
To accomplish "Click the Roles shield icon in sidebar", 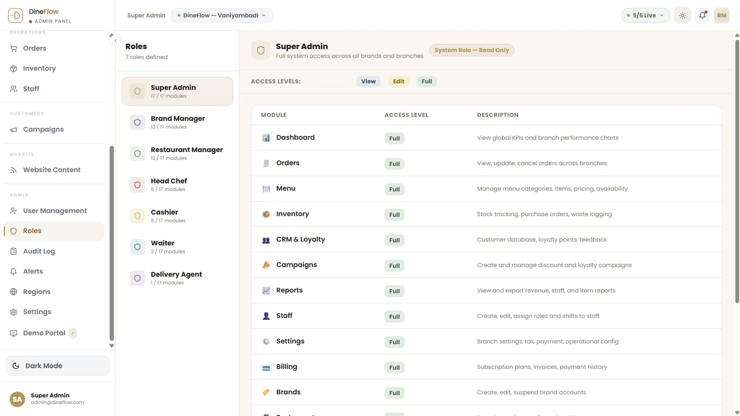I will point(13,231).
